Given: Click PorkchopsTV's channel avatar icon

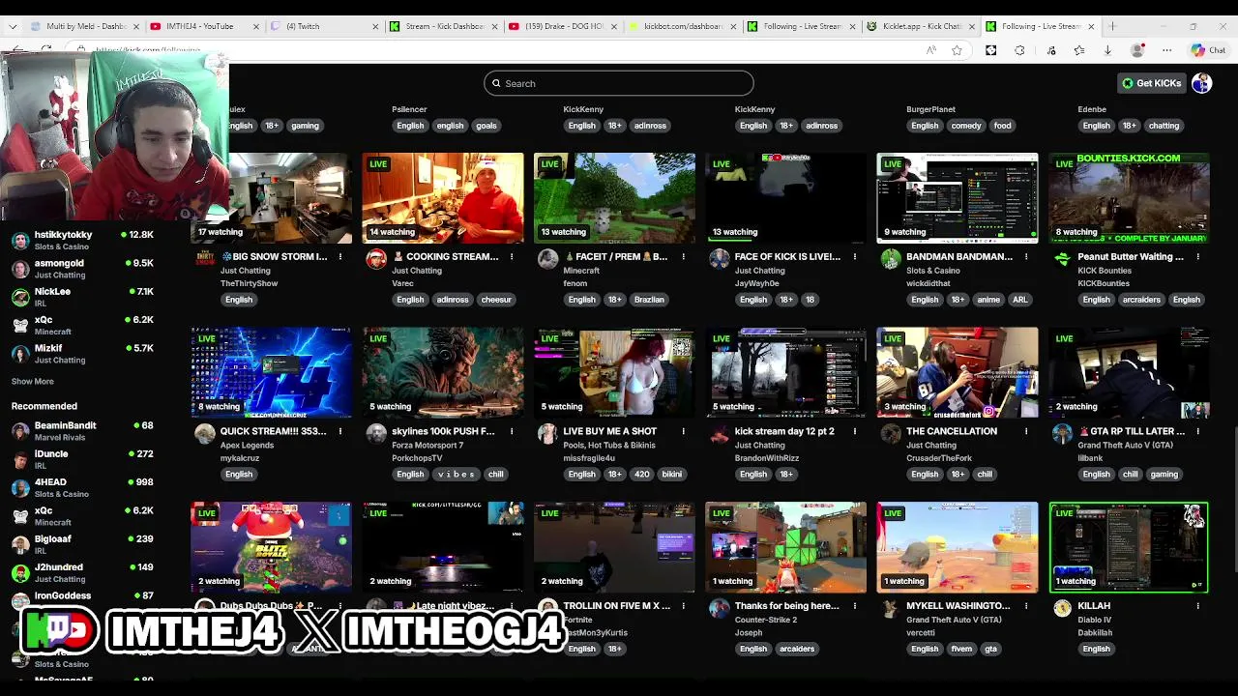Looking at the screenshot, I should (376, 433).
